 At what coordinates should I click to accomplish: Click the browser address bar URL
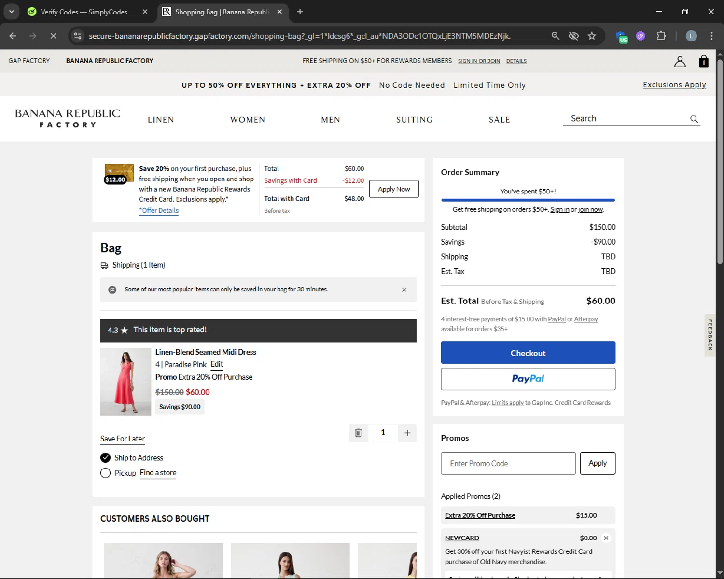point(299,36)
